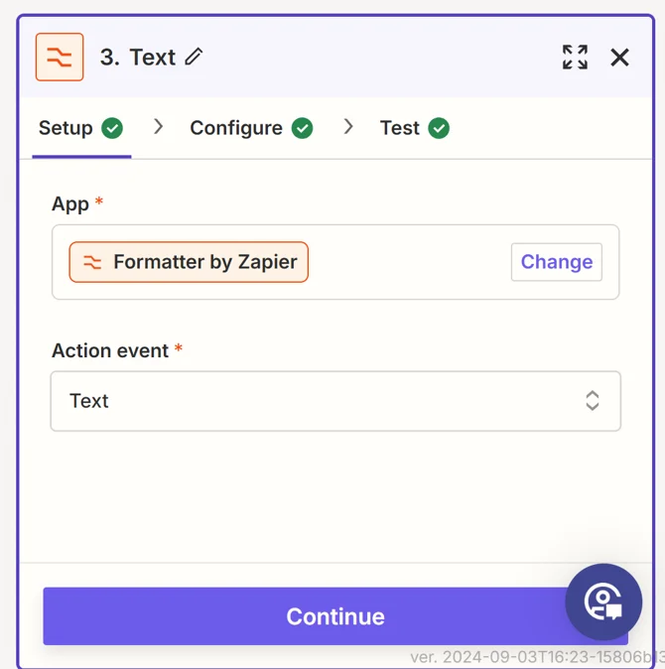
Task: Switch to the Configure tab
Action: (236, 128)
